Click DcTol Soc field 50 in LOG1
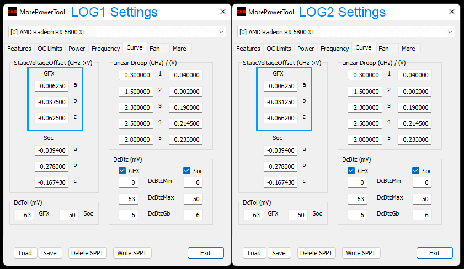Viewport: 464px width, 269px height. tap(69, 215)
